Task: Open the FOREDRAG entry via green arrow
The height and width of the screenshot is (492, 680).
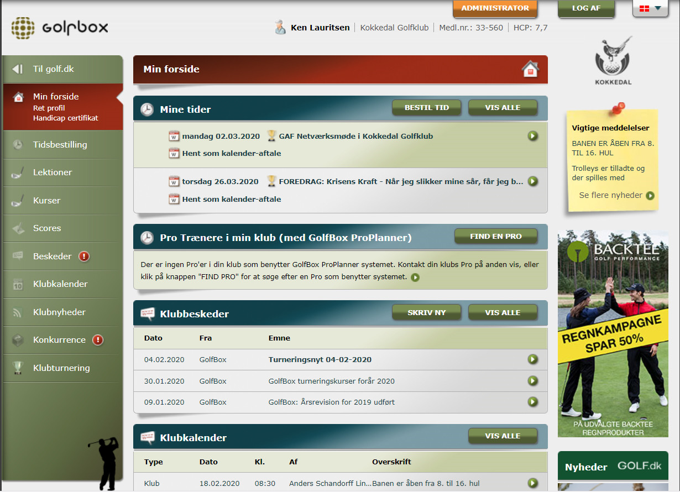Action: [x=533, y=181]
